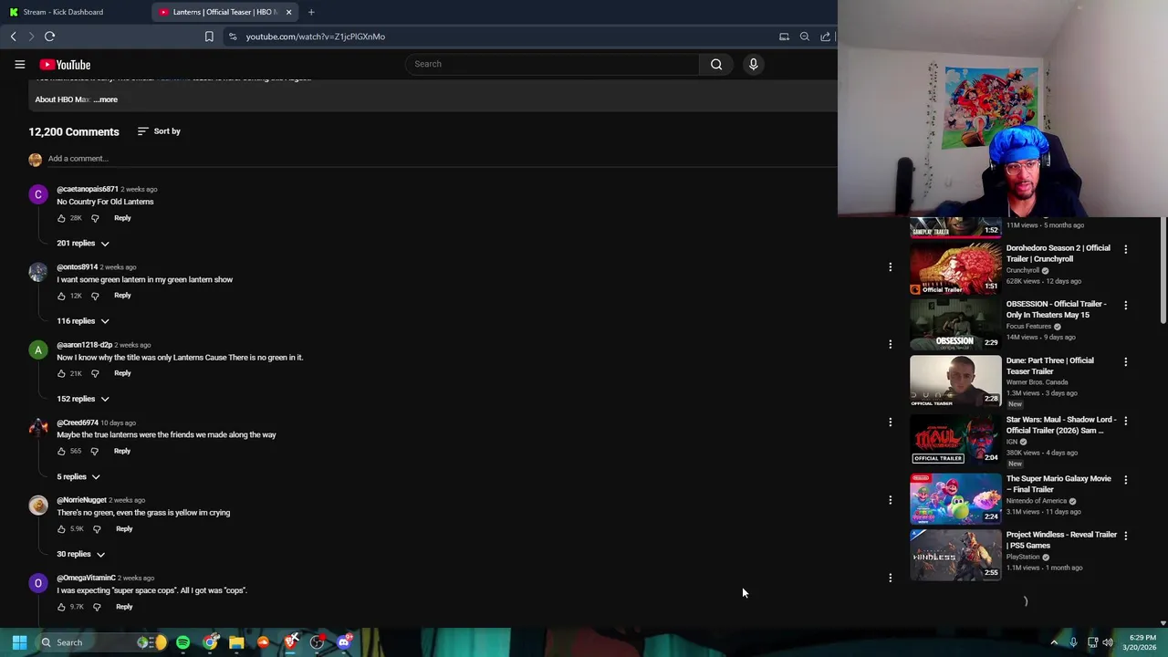Dislike the @ontos8914 comment

pos(95,296)
